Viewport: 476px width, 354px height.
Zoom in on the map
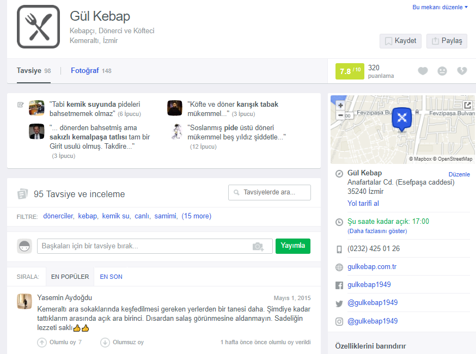point(340,105)
